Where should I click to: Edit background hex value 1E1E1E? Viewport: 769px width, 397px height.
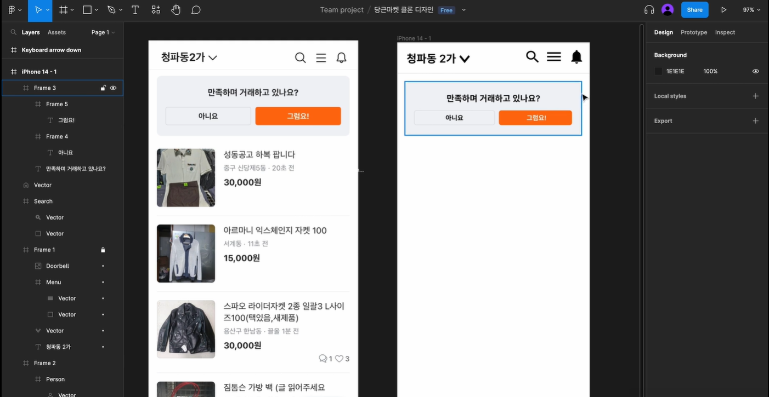pos(675,71)
